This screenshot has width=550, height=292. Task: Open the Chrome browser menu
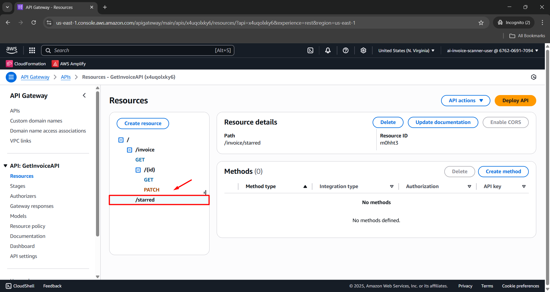click(x=542, y=23)
